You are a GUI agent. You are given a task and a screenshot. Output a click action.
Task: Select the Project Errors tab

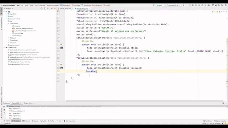point(28,103)
